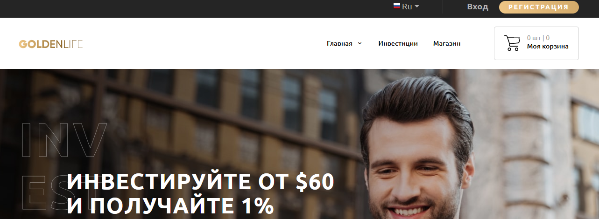Click the outlined INV background text
The height and width of the screenshot is (219, 599).
click(x=64, y=140)
